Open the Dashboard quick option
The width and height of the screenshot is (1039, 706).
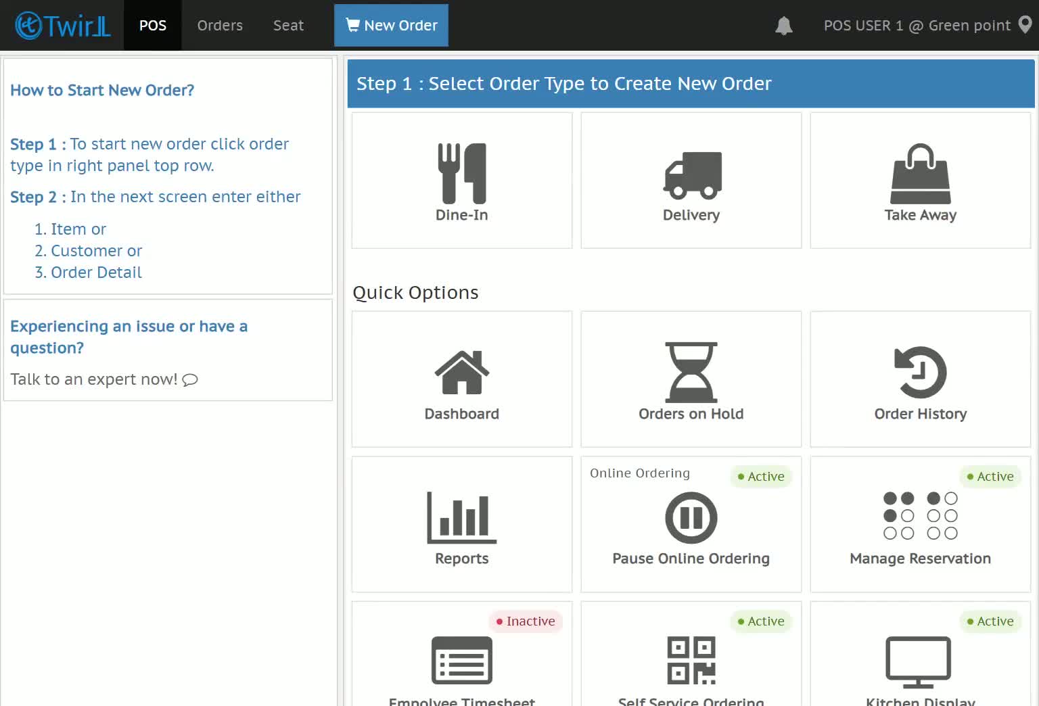click(x=462, y=379)
